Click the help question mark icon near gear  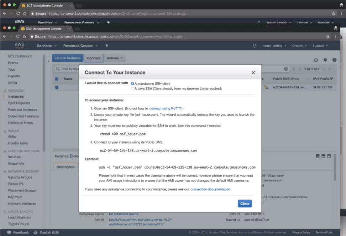[x=334, y=60]
